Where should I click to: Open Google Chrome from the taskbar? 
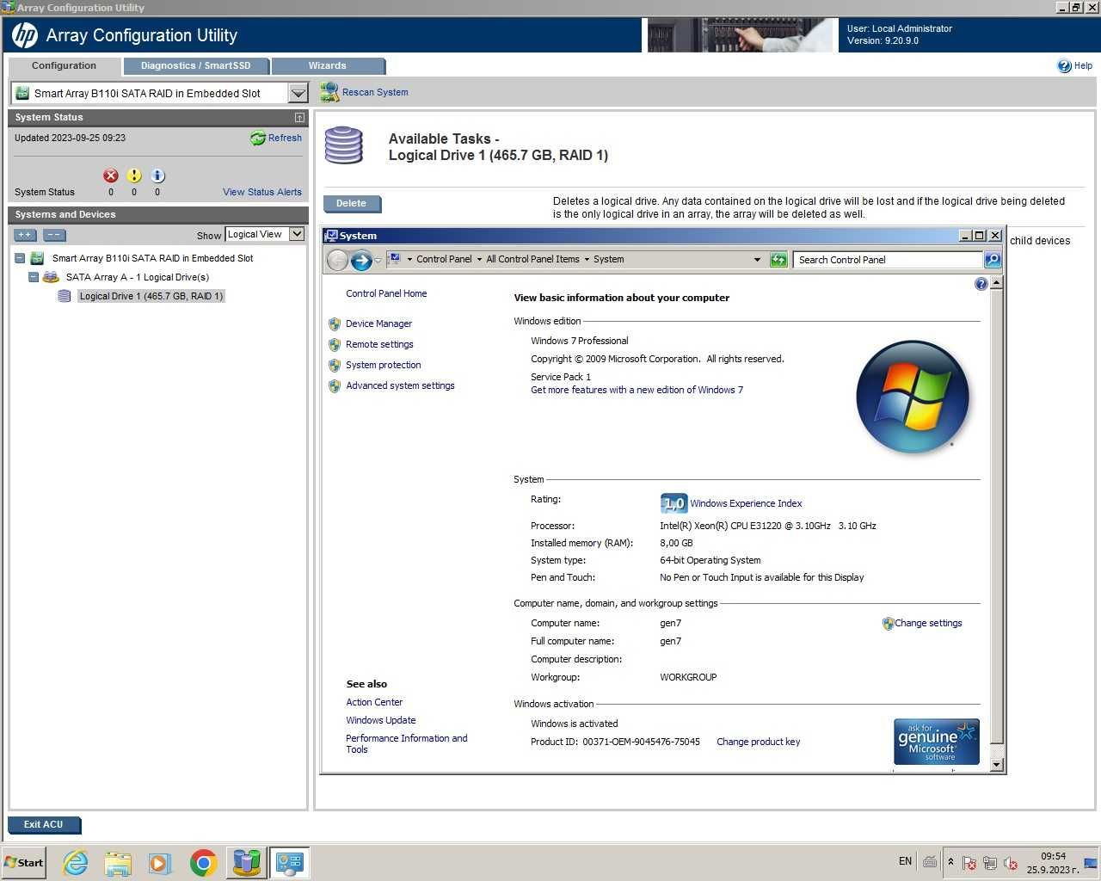(x=203, y=862)
